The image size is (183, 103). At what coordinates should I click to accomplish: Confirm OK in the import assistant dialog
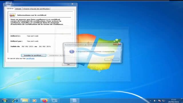[112, 60]
